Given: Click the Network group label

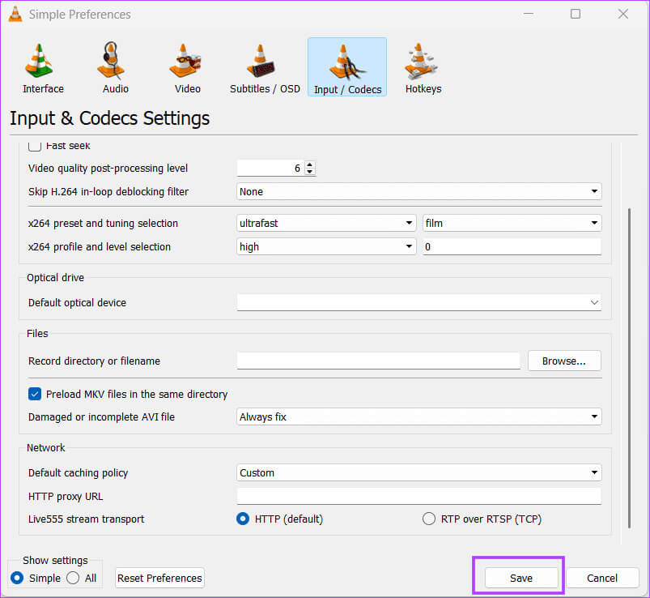Looking at the screenshot, I should [46, 447].
